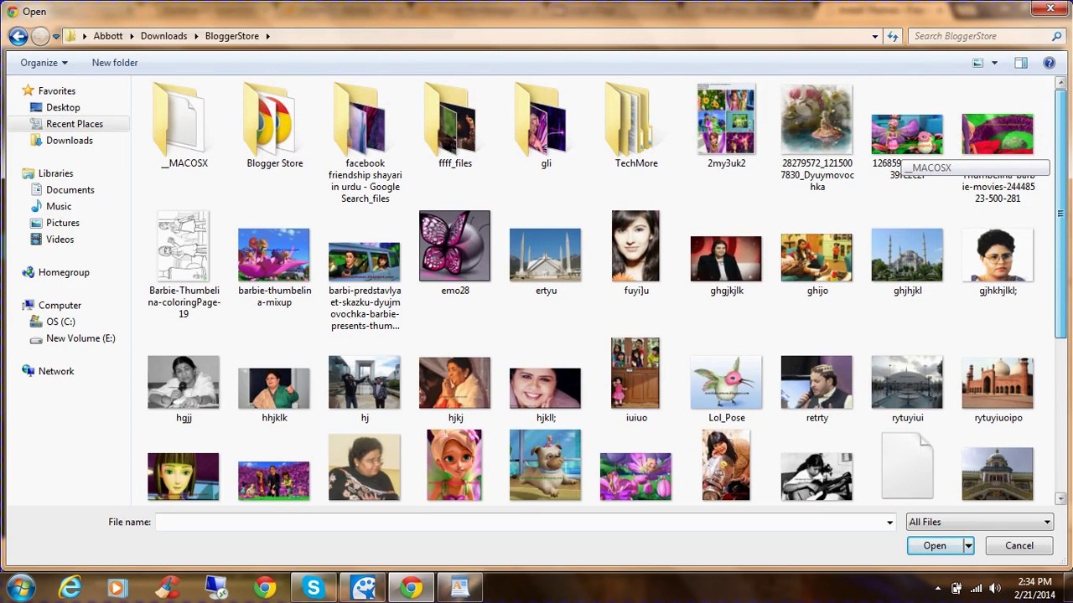Screen dimensions: 1073x603
Task: Click the Back navigation arrow
Action: 18,36
